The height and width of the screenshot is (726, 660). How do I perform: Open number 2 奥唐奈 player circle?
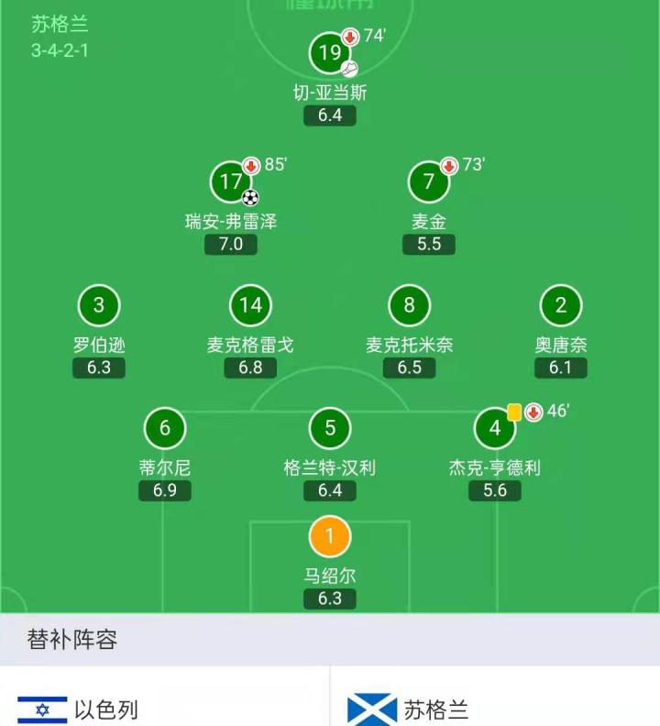561,306
